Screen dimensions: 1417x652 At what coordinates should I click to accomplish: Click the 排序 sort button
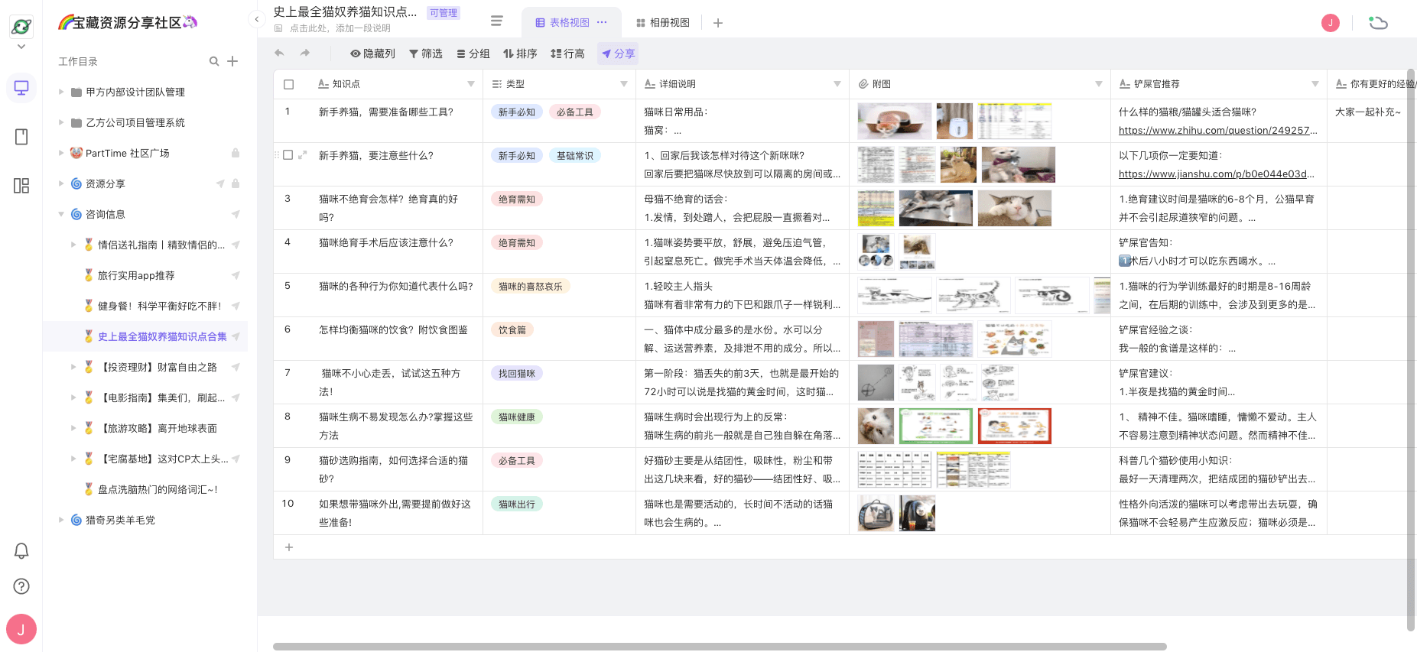(520, 54)
